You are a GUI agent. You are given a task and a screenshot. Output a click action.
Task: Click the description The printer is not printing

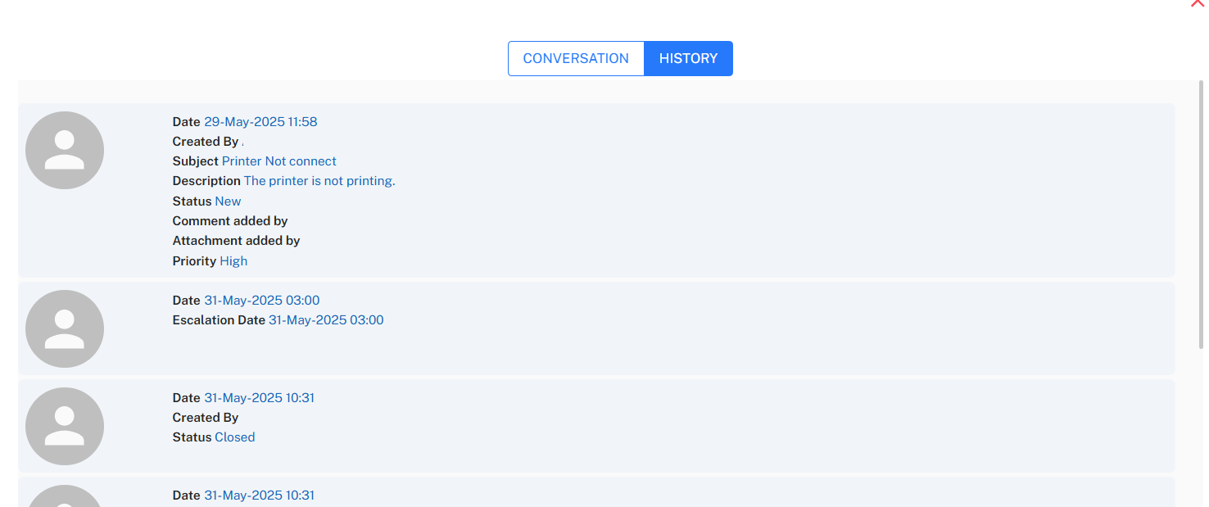[319, 181]
